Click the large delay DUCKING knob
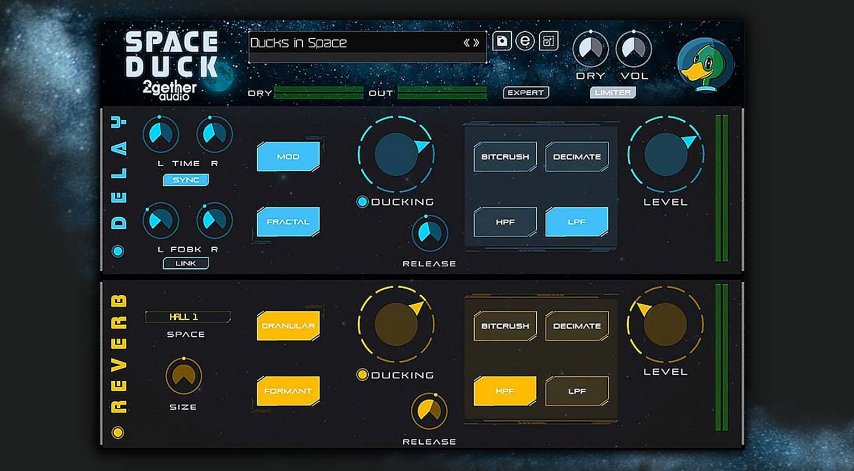Image resolution: width=854 pixels, height=471 pixels. coord(396,155)
